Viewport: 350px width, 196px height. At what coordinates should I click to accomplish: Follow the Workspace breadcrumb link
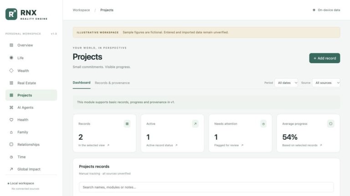click(x=81, y=10)
